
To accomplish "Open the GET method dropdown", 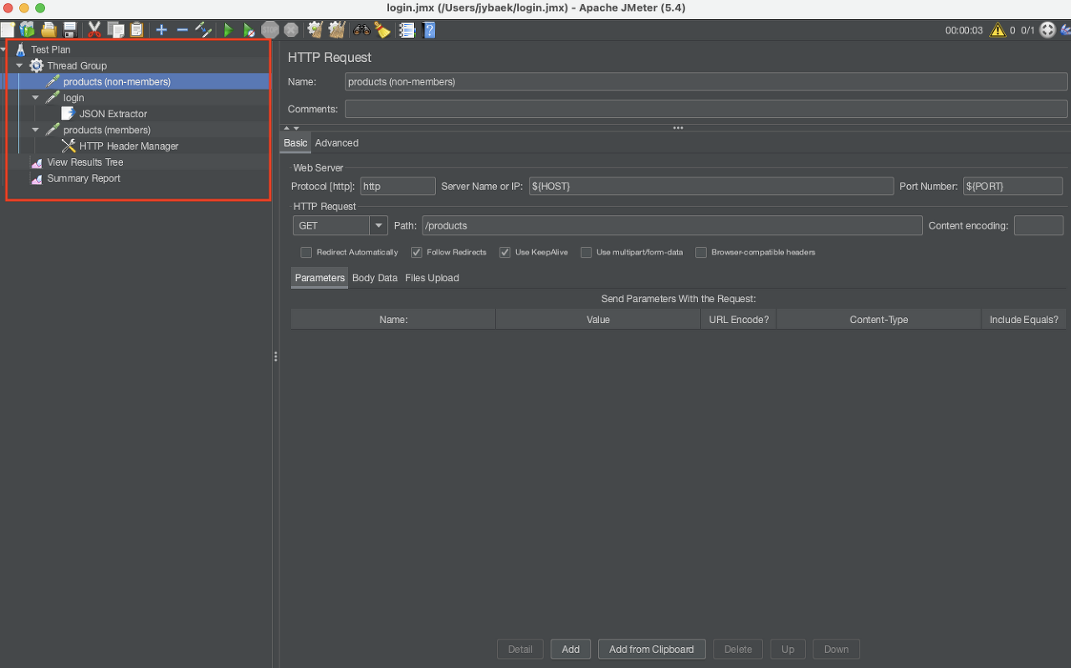I will [379, 225].
